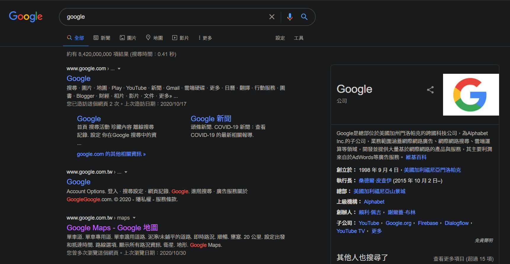
Task: Open google.com 的其他相關資訊 link
Action: [111, 154]
